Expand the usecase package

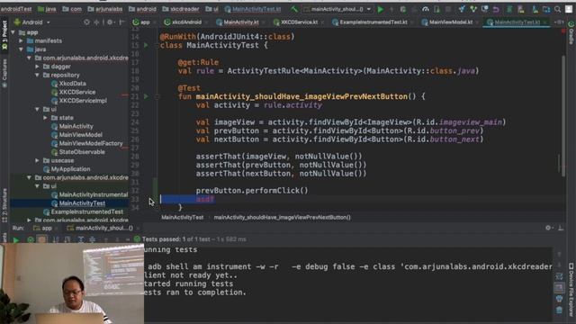[x=37, y=160]
